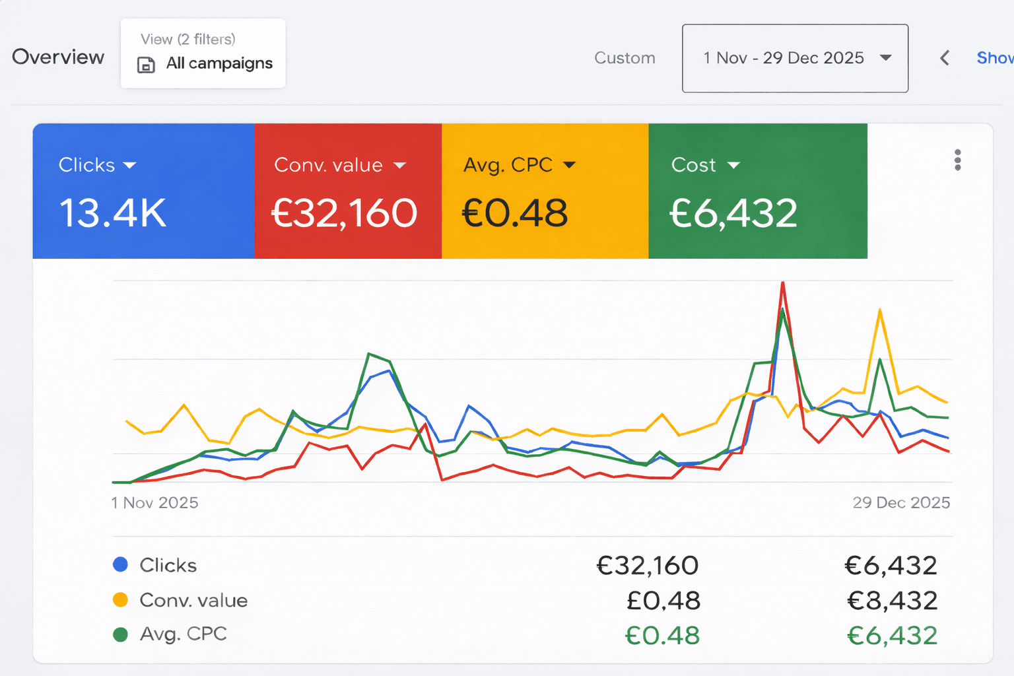This screenshot has height=676, width=1014.
Task: Click the green Avg. CPC legend dot
Action: [120, 634]
